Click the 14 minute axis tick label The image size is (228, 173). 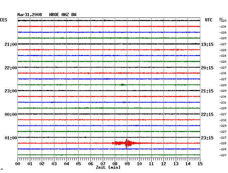188,164
